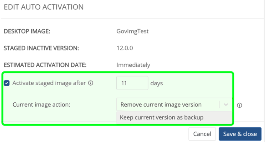
Task: Click the 'Immediately' activation date value
Action: point(133,65)
